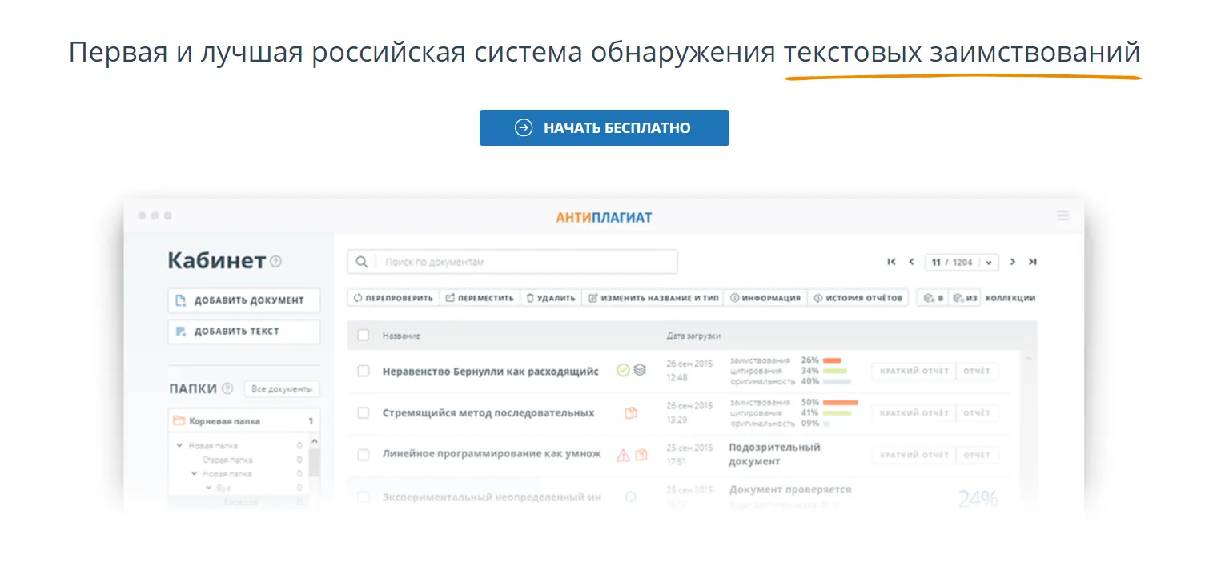Sort by Название column header
The width and height of the screenshot is (1209, 583).
click(401, 336)
